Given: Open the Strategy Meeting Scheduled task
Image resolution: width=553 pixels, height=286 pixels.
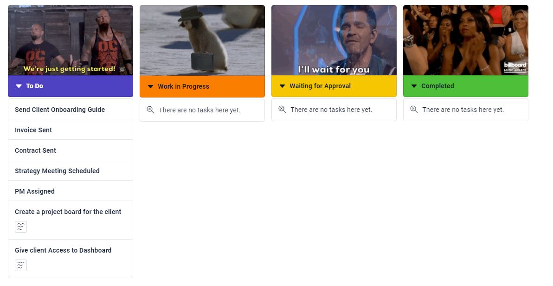Looking at the screenshot, I should tap(71, 170).
